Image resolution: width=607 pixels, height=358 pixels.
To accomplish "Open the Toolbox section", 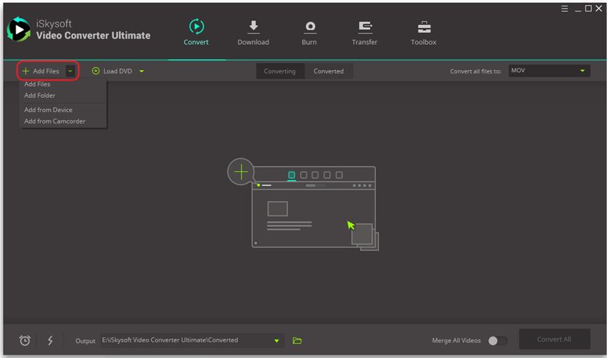I will (x=423, y=33).
